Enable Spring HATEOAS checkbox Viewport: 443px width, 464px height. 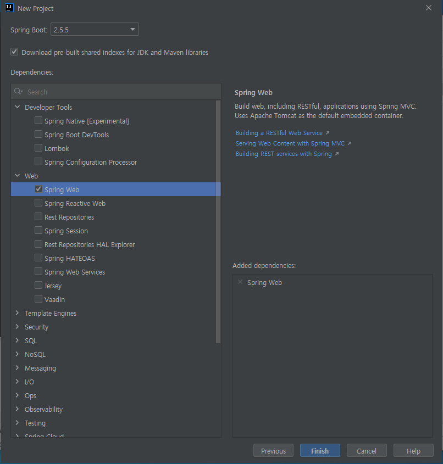click(x=38, y=258)
